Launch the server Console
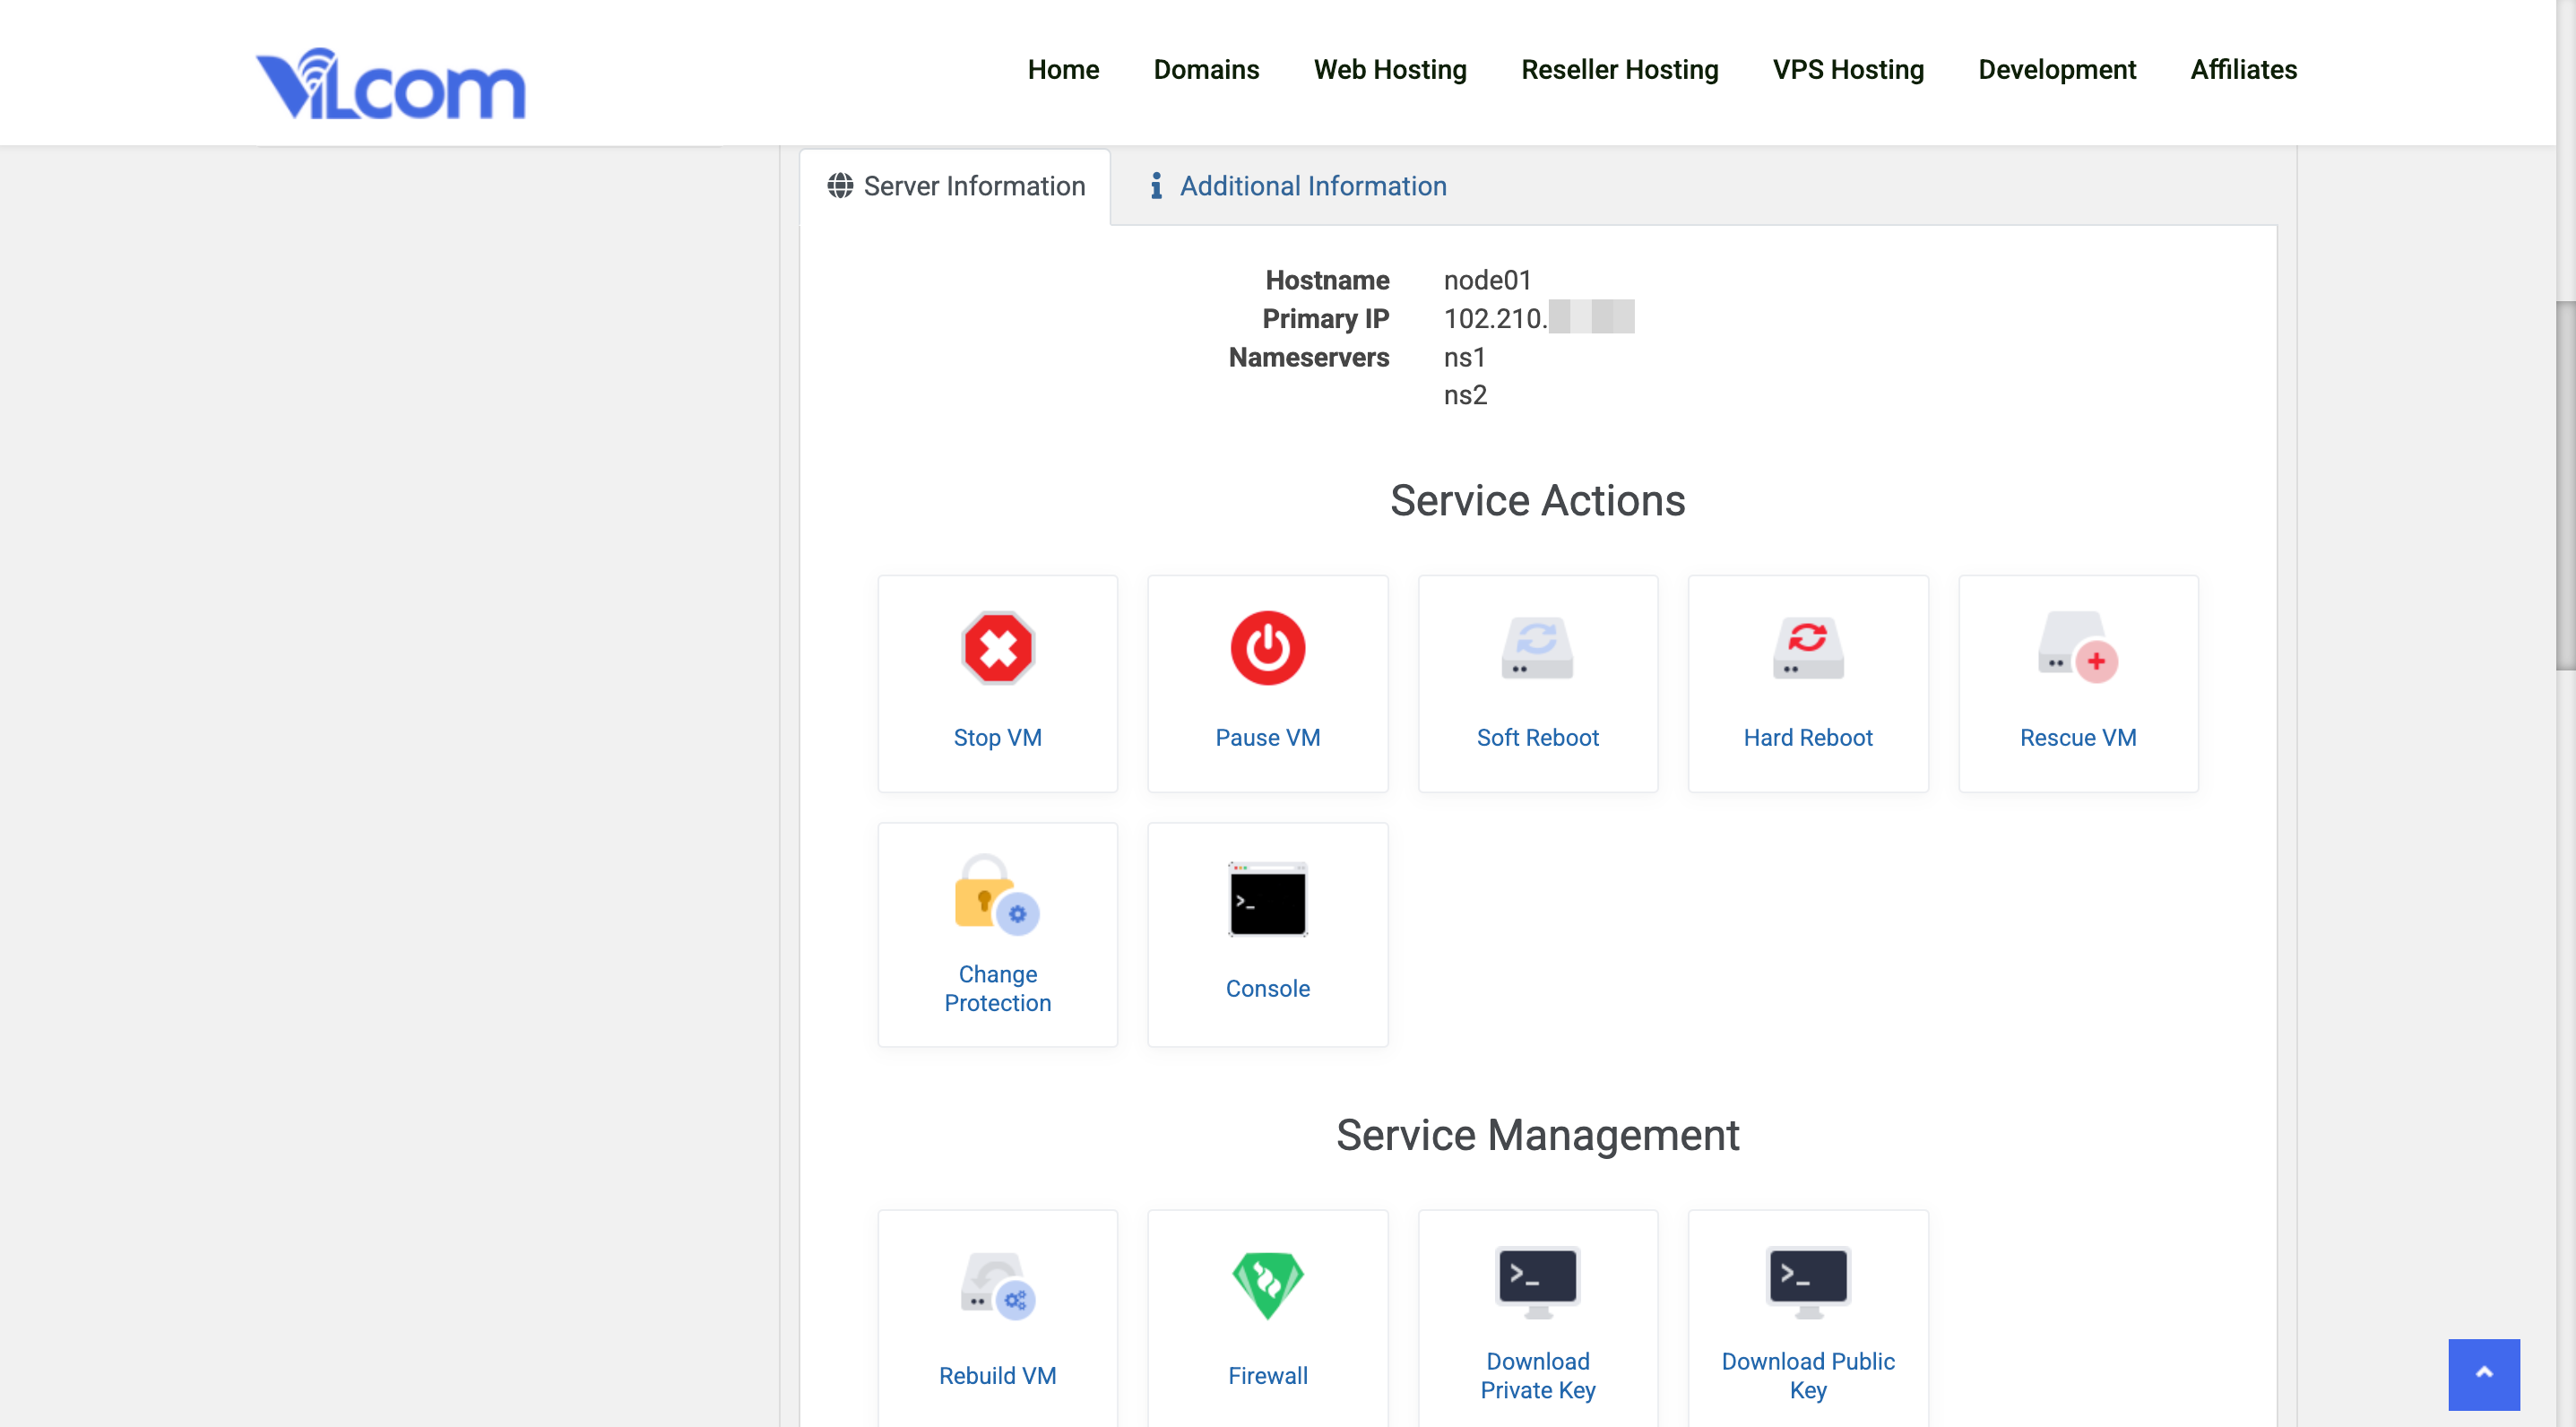Image resolution: width=2576 pixels, height=1427 pixels. pos(1267,934)
